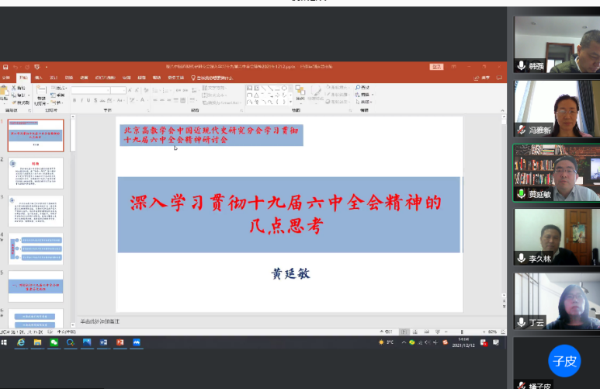
Task: Toggle Bold formatting in the ribbon
Action: point(75,100)
